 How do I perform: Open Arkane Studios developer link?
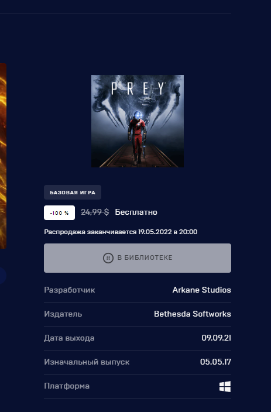click(201, 290)
